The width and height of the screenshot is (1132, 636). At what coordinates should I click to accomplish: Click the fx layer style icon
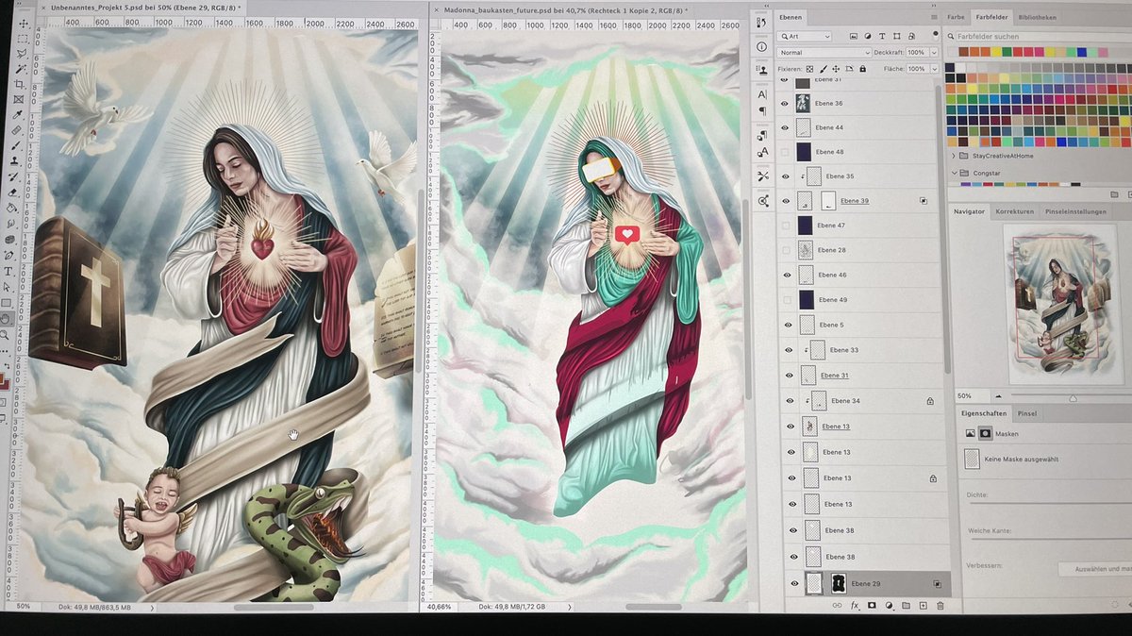[856, 606]
